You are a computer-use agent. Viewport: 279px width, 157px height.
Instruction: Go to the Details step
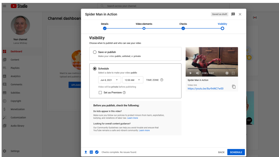click(x=105, y=26)
